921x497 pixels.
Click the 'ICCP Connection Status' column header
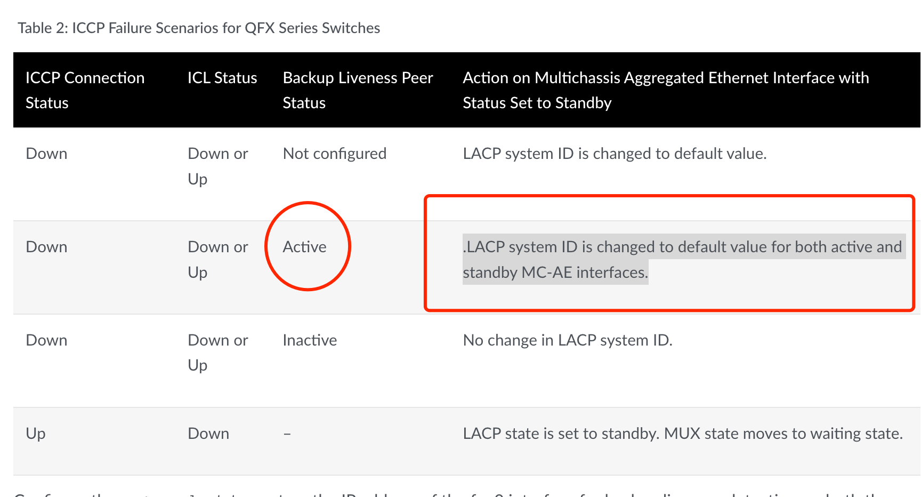click(85, 90)
